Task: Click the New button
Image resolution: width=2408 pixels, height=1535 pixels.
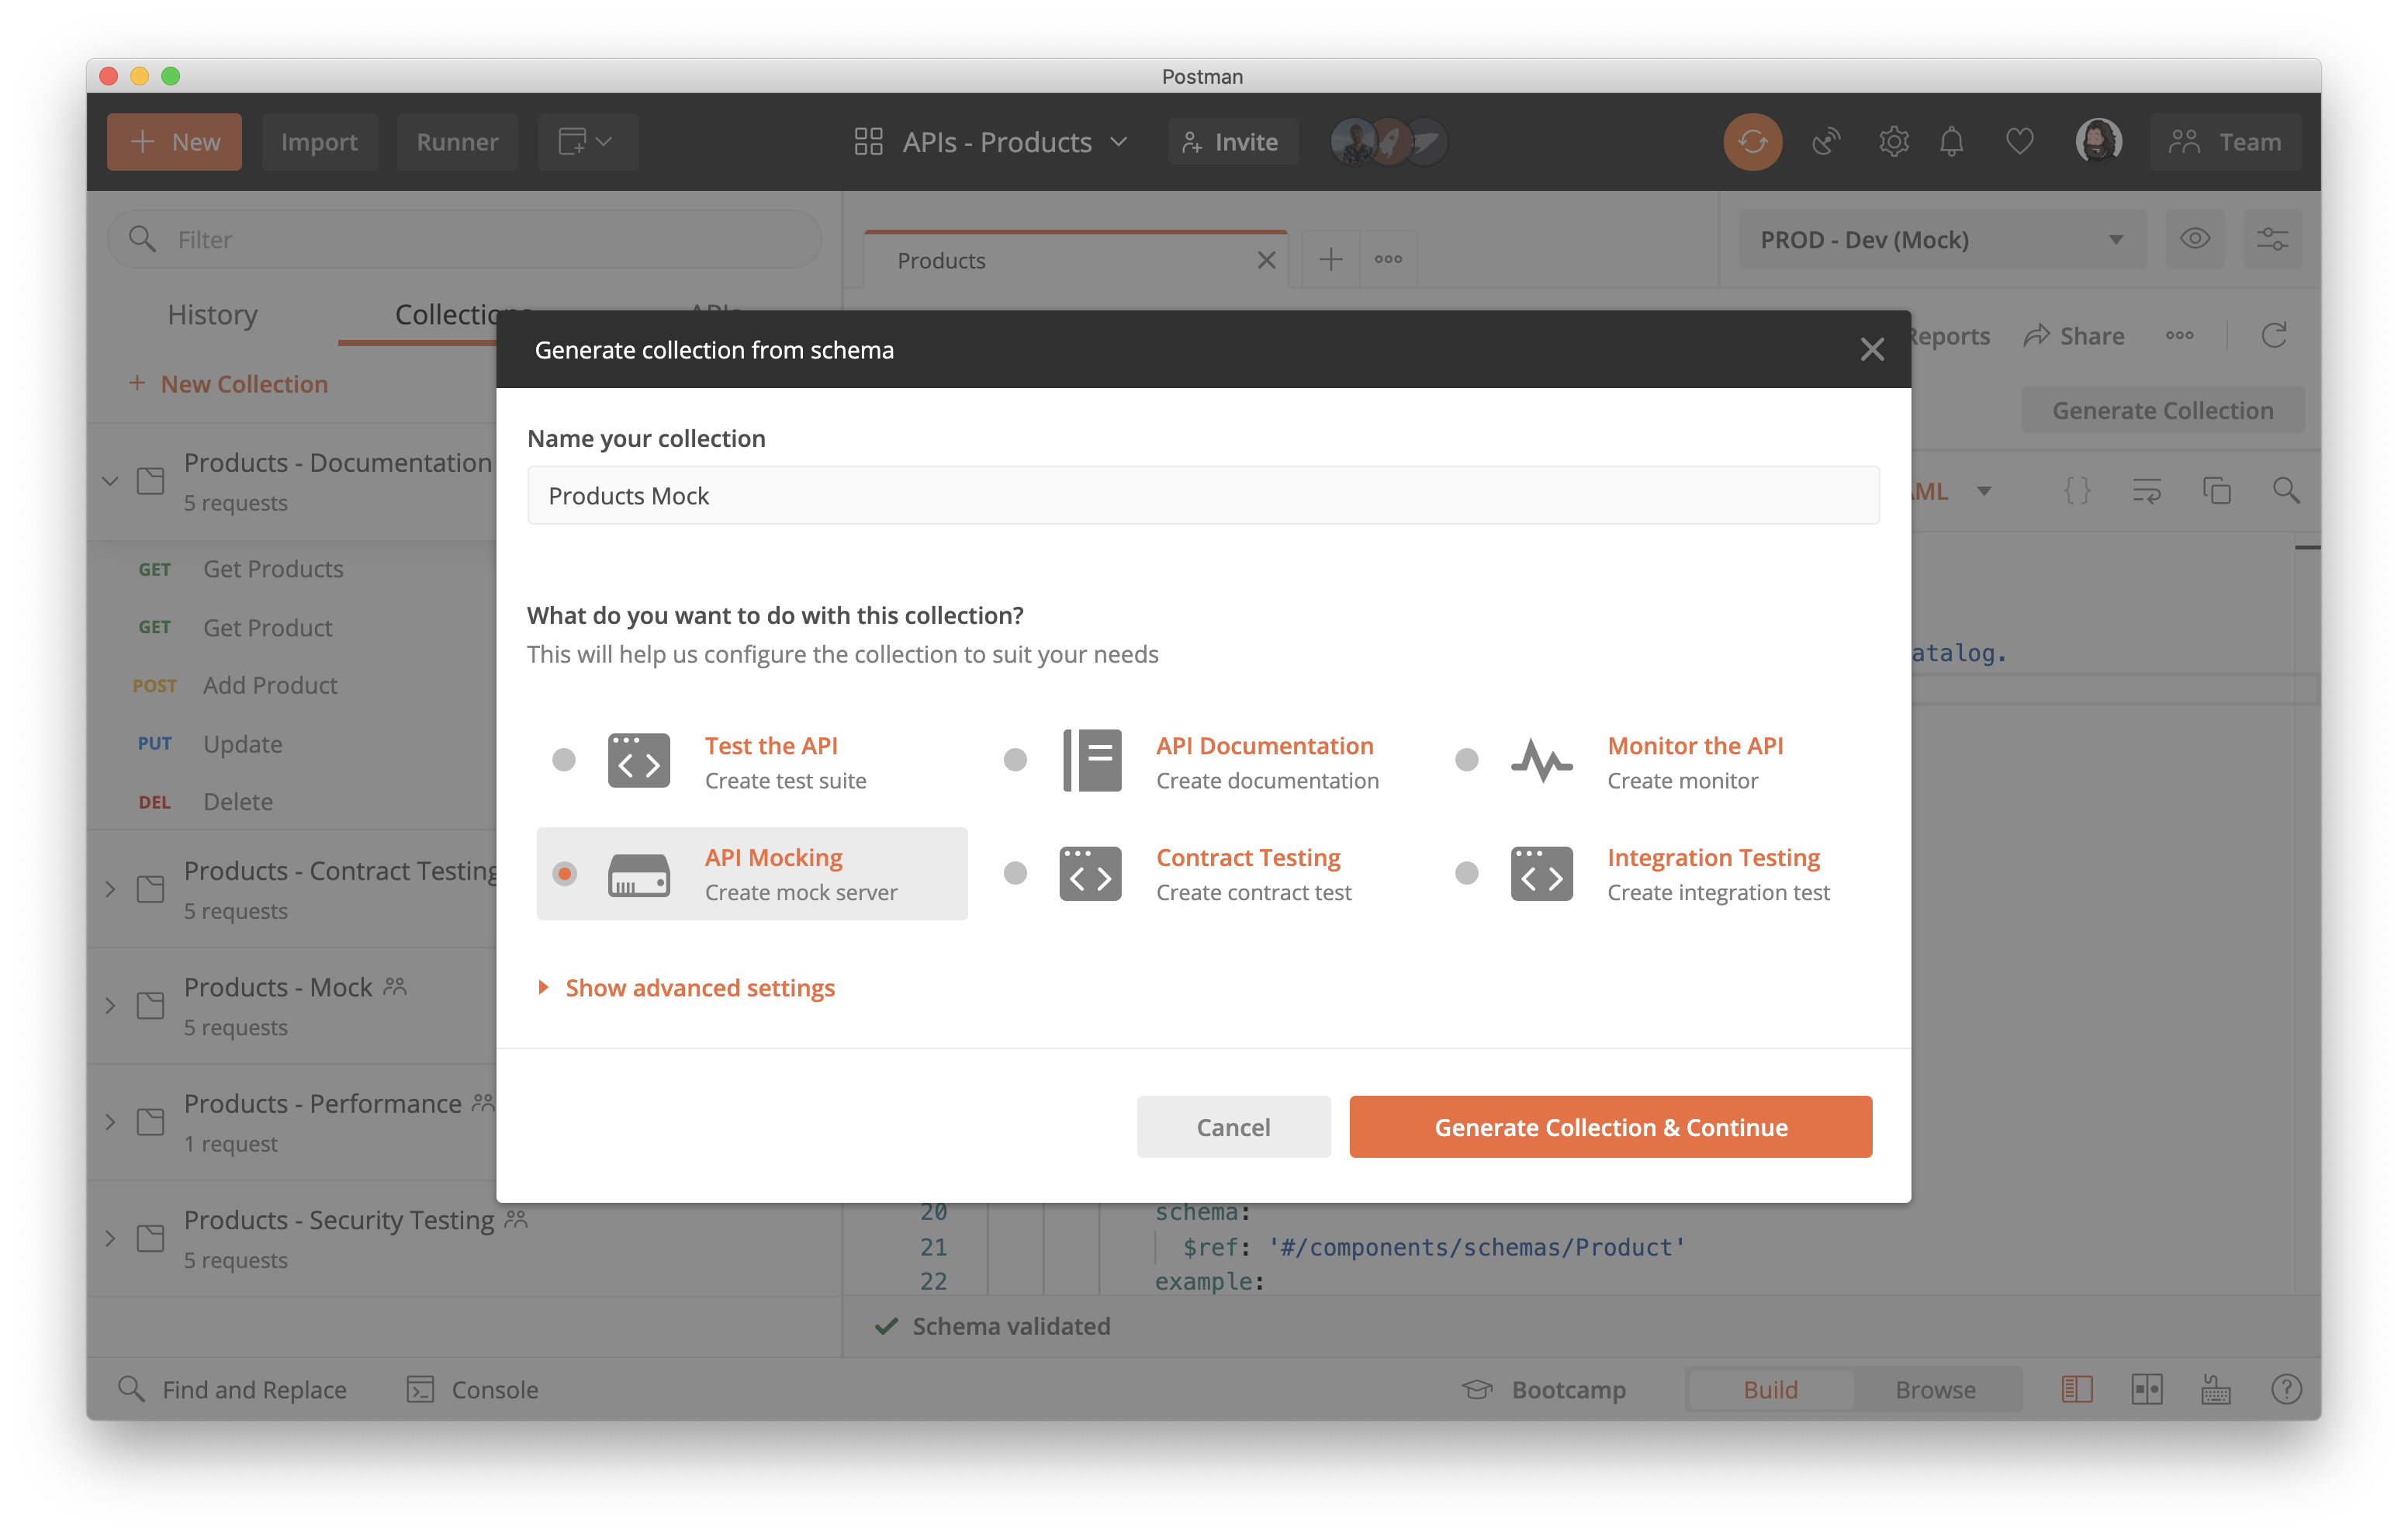Action: pos(174,142)
